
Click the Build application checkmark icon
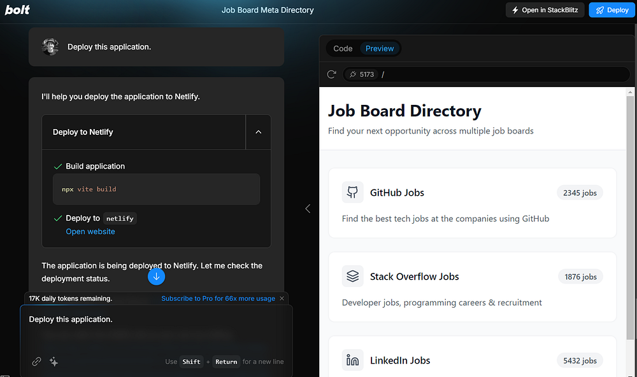(x=58, y=167)
